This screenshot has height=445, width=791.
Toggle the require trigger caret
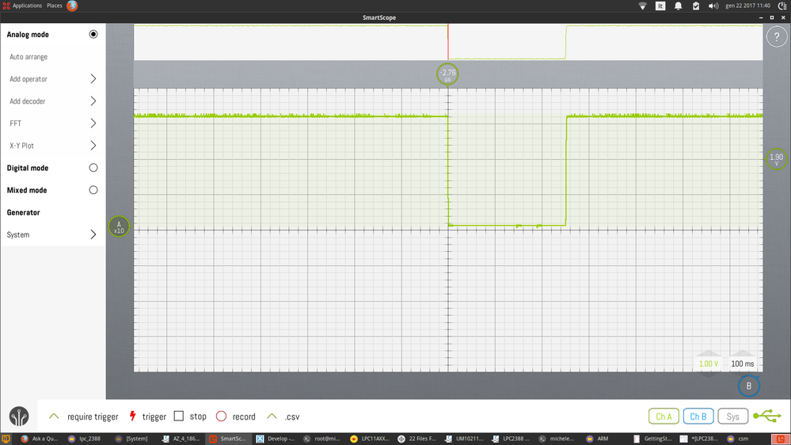(x=54, y=416)
